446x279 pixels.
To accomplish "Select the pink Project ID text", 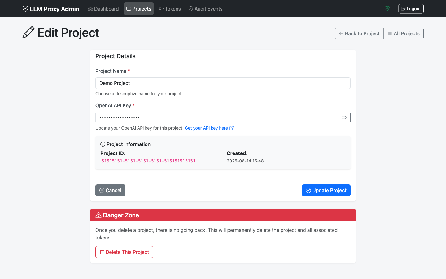I will 148,161.
